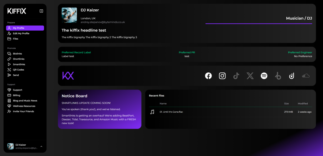Click the Billing credit card icon
The image size is (323, 156).
pyautogui.click(x=9, y=95)
